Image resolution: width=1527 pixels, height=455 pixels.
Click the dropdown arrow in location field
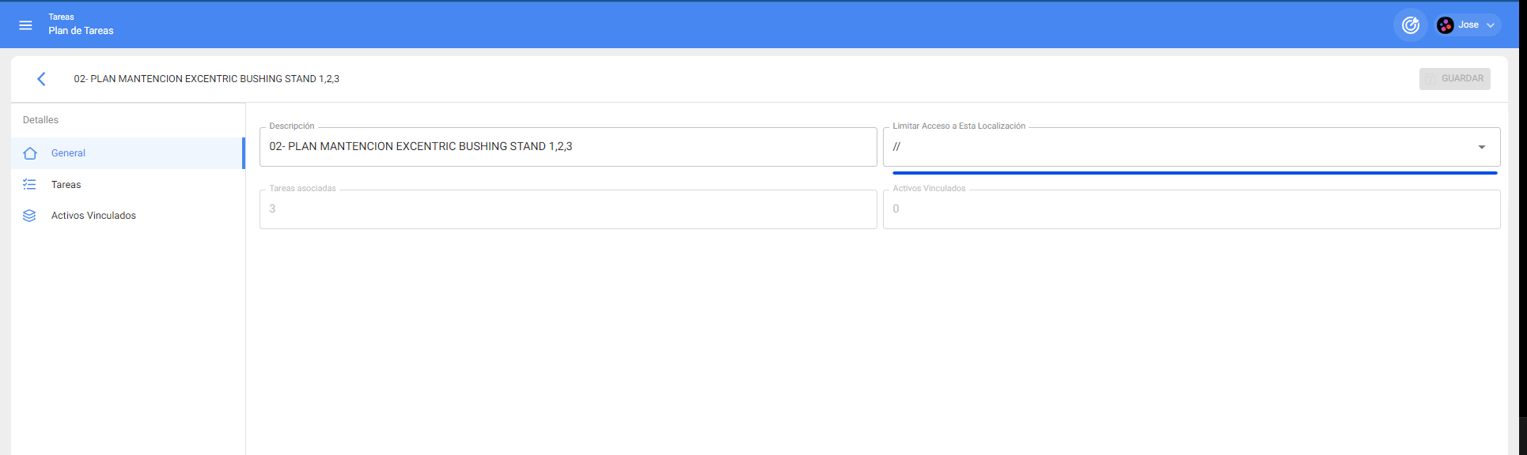(x=1481, y=147)
